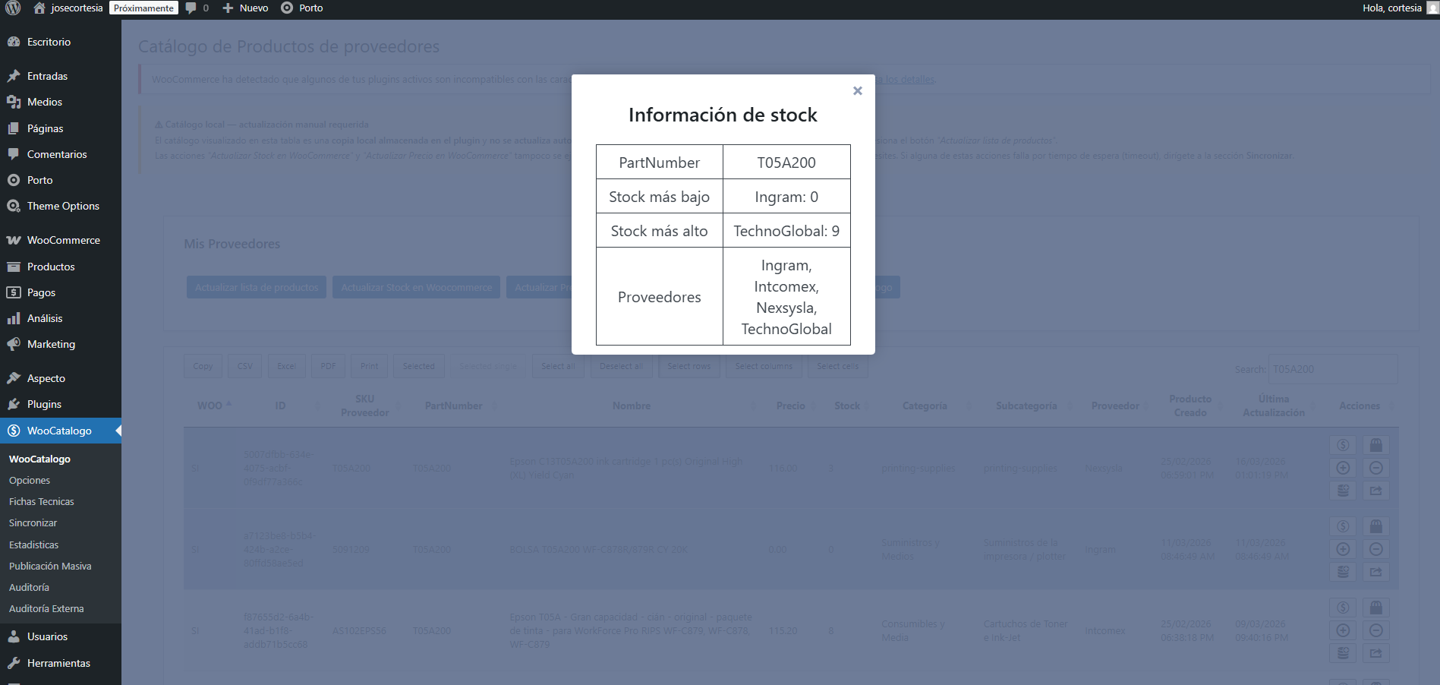Open Medios from the sidebar
Viewport: 1440px width, 685px height.
(45, 102)
